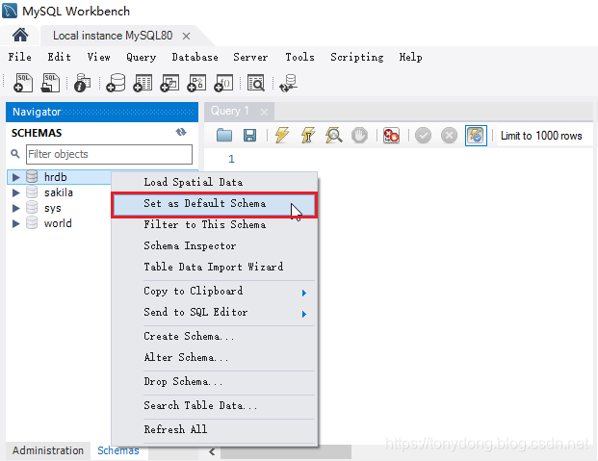Open a SQL script file icon
The height and width of the screenshot is (461, 598).
pyautogui.click(x=50, y=83)
